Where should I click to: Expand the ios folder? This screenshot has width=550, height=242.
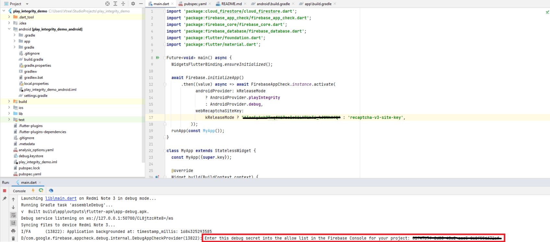pos(9,108)
